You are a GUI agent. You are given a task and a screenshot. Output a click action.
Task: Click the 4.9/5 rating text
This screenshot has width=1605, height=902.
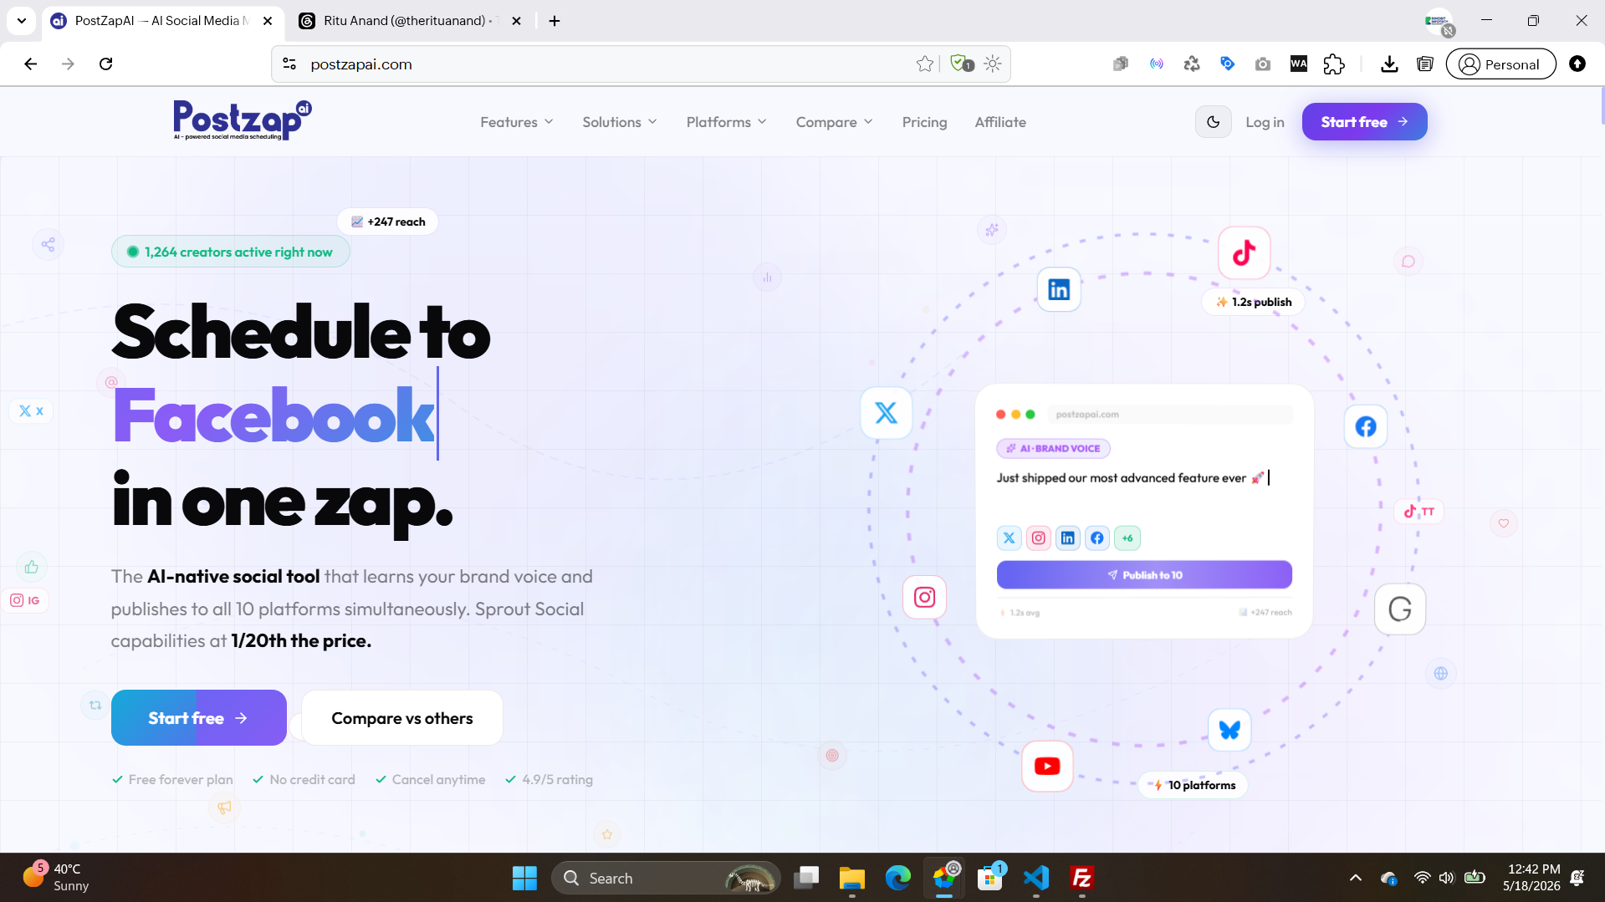point(557,780)
